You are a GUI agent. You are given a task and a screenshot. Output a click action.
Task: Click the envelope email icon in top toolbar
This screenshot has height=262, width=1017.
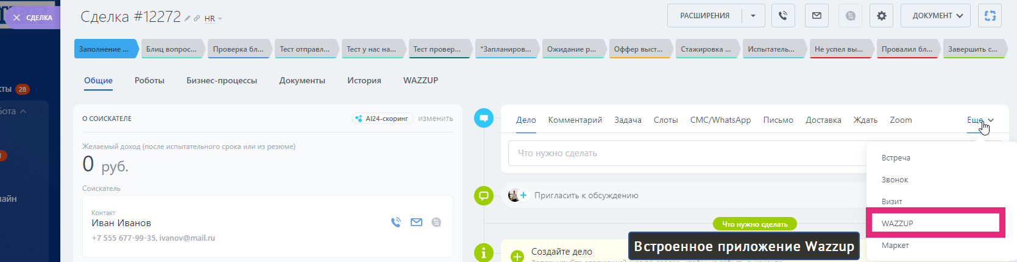[817, 16]
